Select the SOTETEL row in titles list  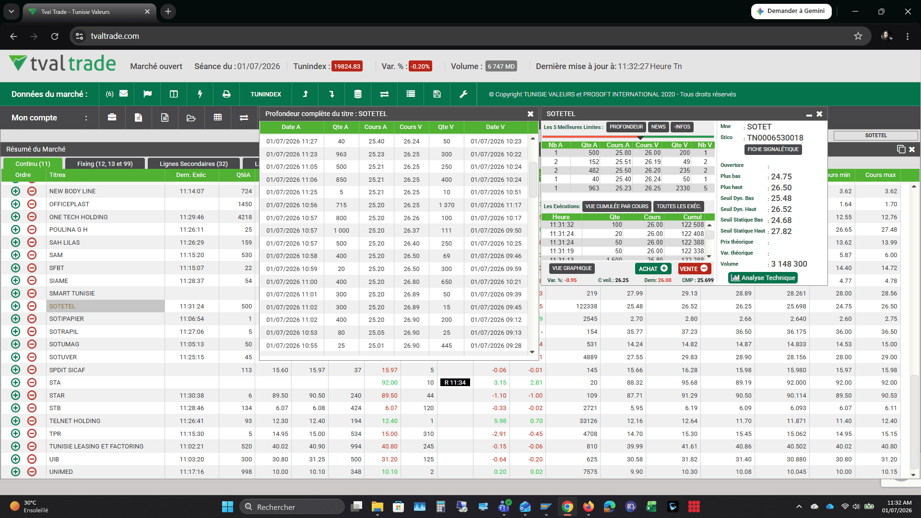(106, 306)
